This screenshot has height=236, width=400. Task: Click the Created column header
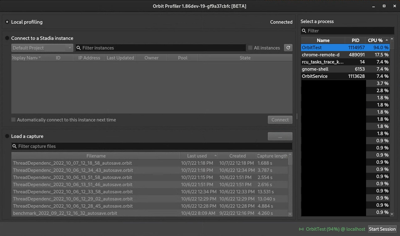pyautogui.click(x=238, y=156)
